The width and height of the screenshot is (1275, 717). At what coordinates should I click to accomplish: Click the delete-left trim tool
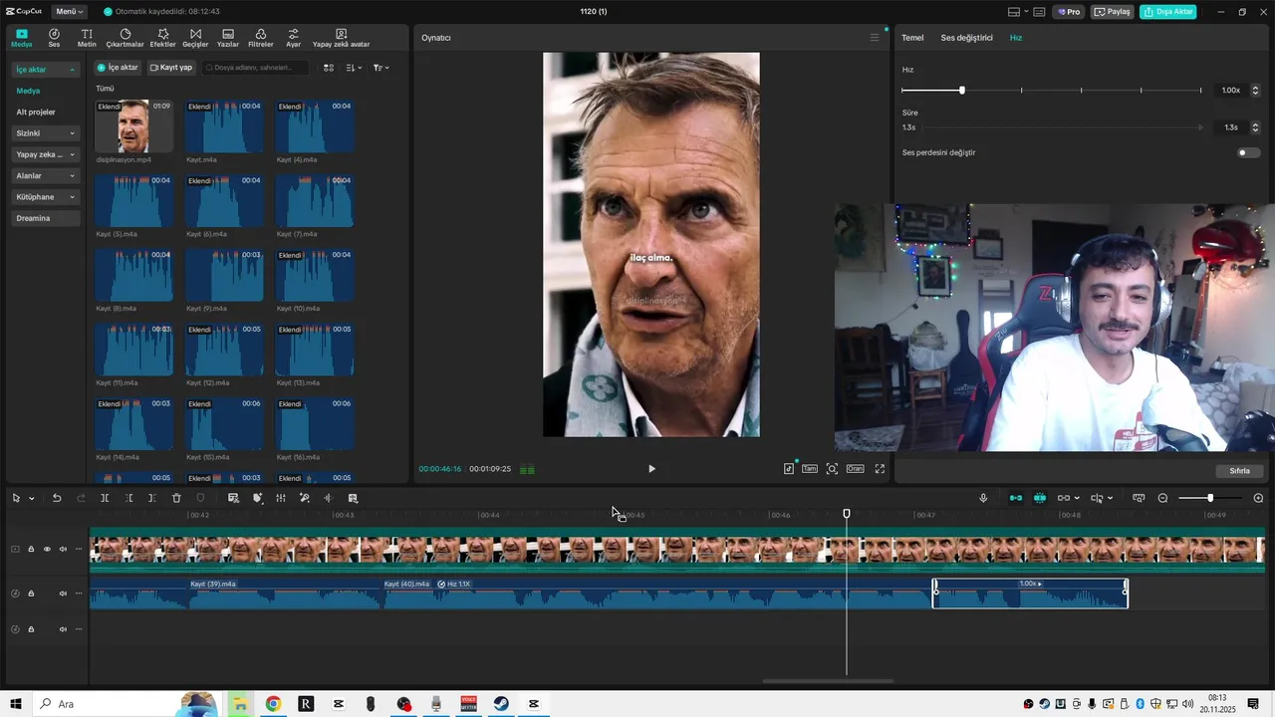(128, 498)
